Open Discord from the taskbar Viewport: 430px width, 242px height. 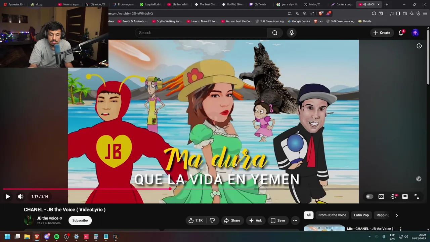tap(47, 237)
